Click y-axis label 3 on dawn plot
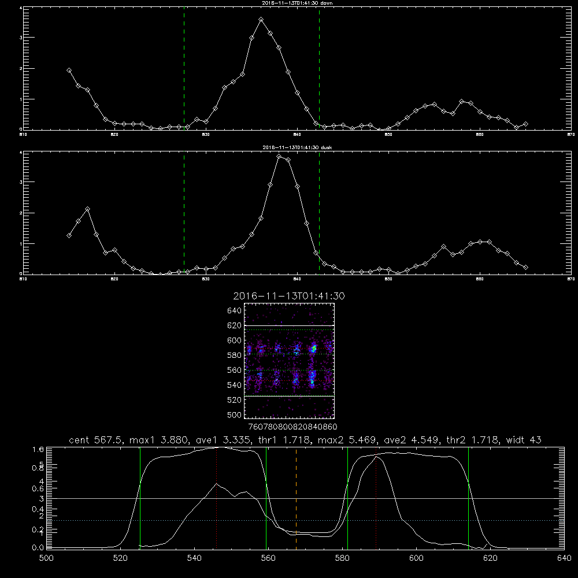 tap(21, 38)
